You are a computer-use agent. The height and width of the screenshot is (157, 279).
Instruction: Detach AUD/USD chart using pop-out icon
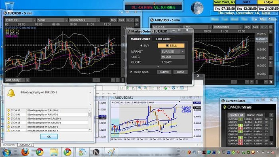(x=271, y=27)
